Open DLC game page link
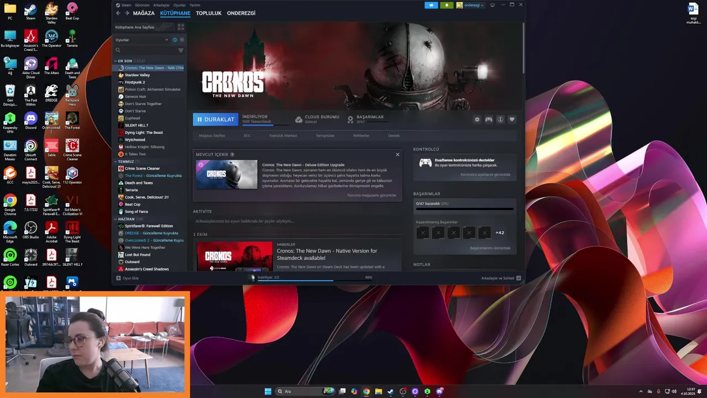 [x=247, y=135]
